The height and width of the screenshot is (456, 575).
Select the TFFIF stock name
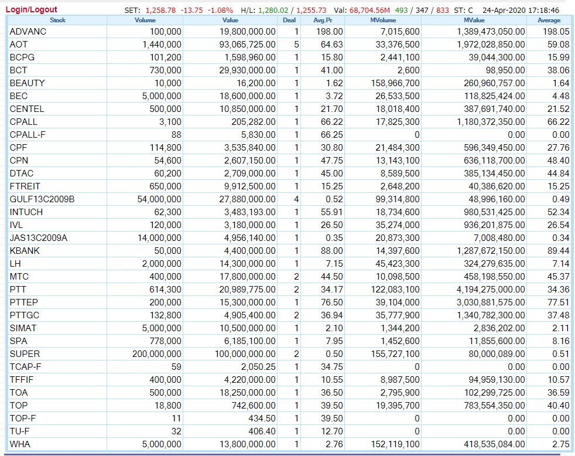click(22, 379)
